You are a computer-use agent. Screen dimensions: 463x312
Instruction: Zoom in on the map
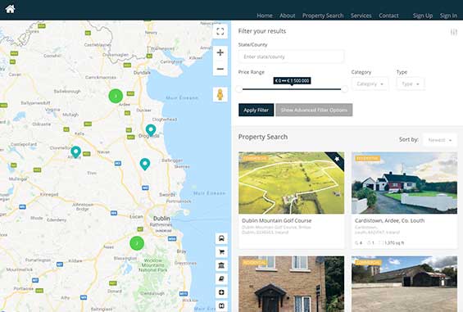pos(220,52)
